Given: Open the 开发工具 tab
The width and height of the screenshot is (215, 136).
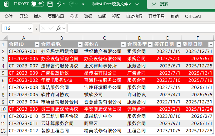Looking at the screenshot, I should click(x=157, y=16).
